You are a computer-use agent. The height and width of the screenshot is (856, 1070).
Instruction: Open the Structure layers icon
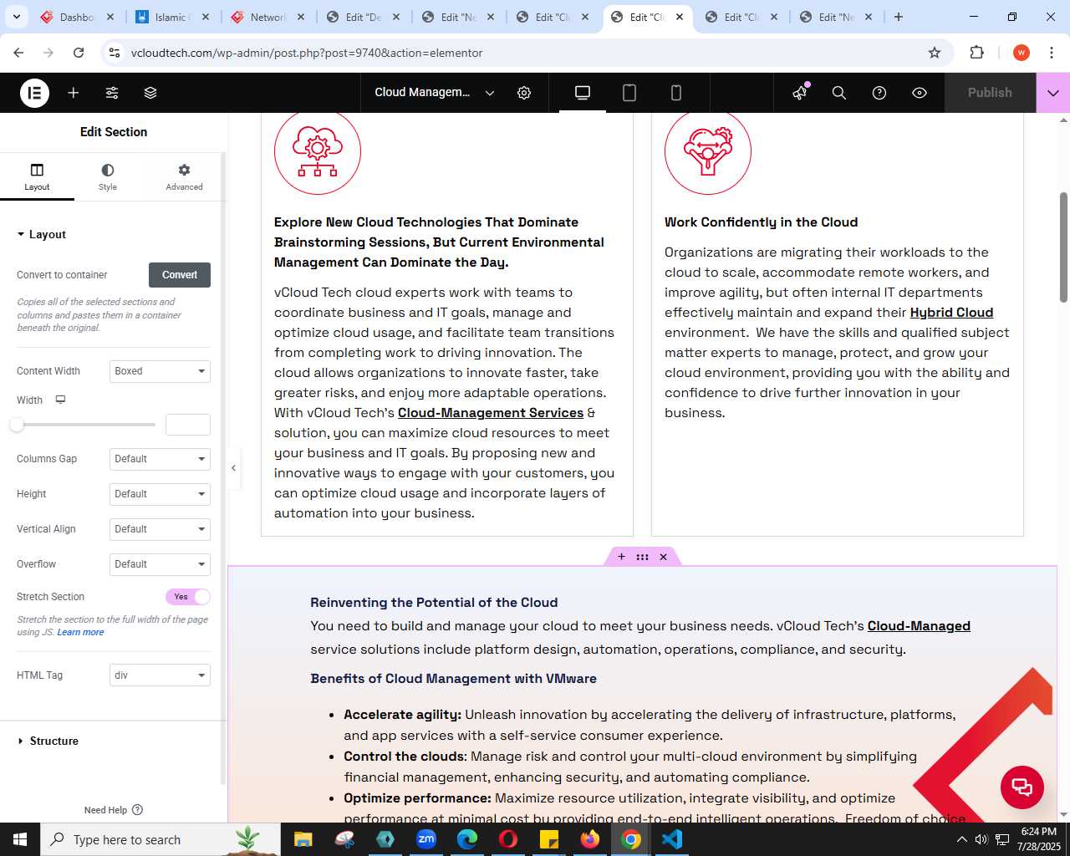tap(150, 93)
